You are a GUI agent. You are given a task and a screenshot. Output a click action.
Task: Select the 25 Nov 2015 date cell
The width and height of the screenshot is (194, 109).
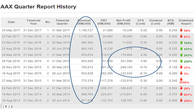[x=11, y=67]
